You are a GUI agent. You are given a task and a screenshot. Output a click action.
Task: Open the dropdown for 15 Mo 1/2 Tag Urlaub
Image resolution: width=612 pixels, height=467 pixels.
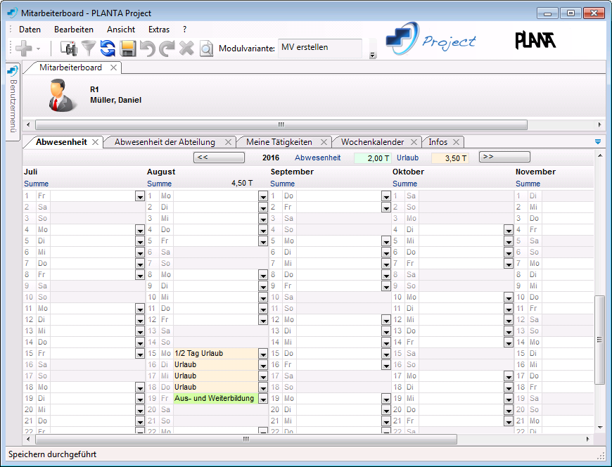[263, 354]
